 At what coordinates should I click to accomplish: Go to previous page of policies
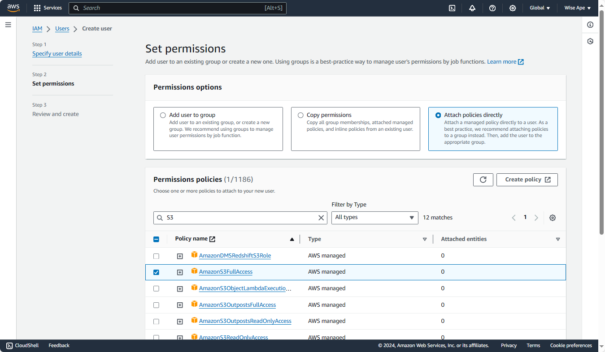click(x=514, y=218)
